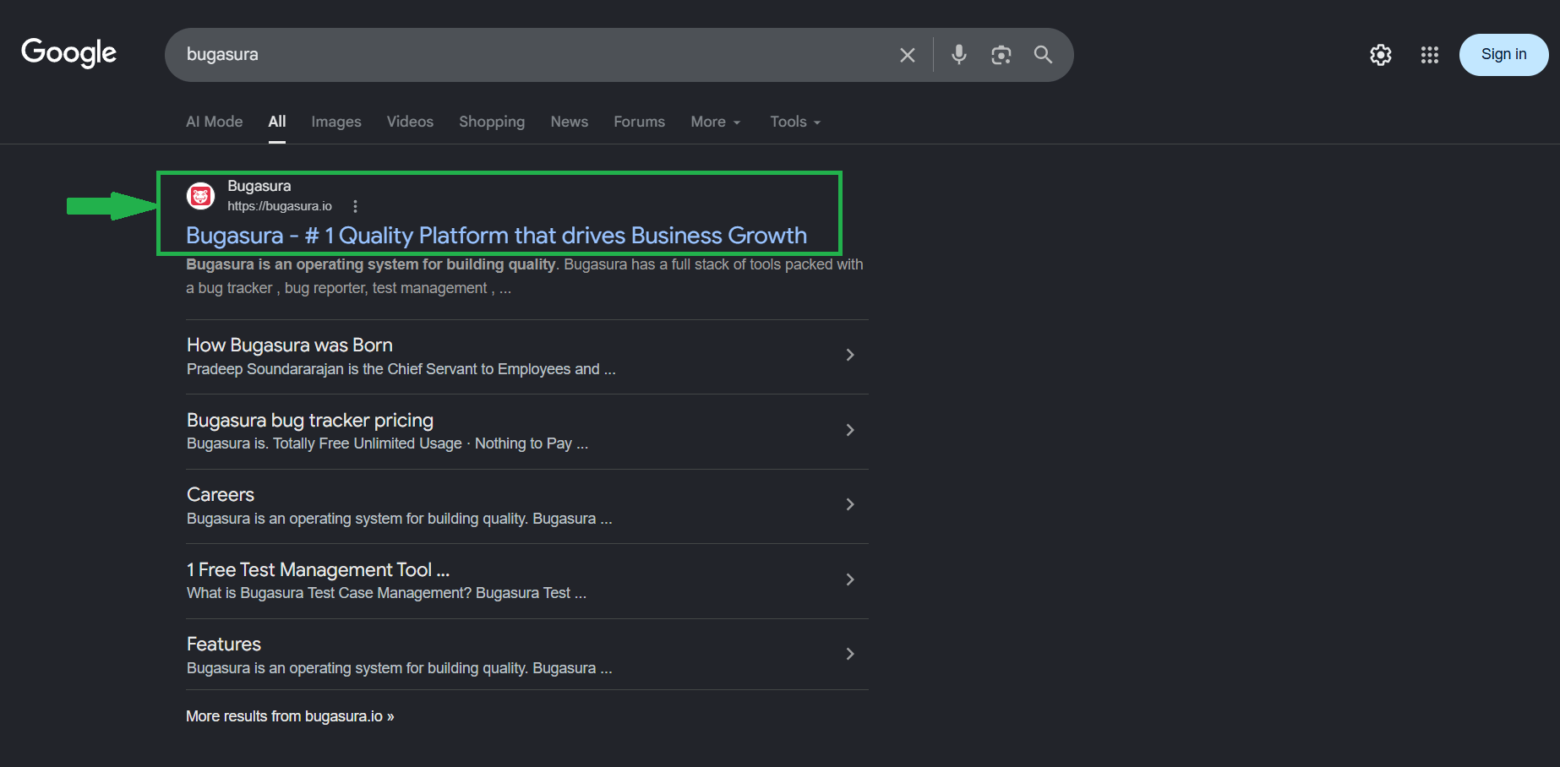The image size is (1560, 767).
Task: Click the magnifying glass search icon
Action: pos(1044,55)
